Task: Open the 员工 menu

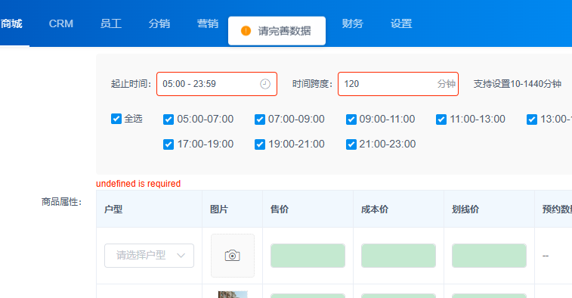Action: 110,23
